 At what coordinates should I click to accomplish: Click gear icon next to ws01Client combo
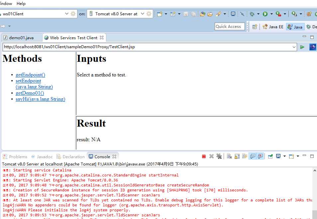click(73, 14)
